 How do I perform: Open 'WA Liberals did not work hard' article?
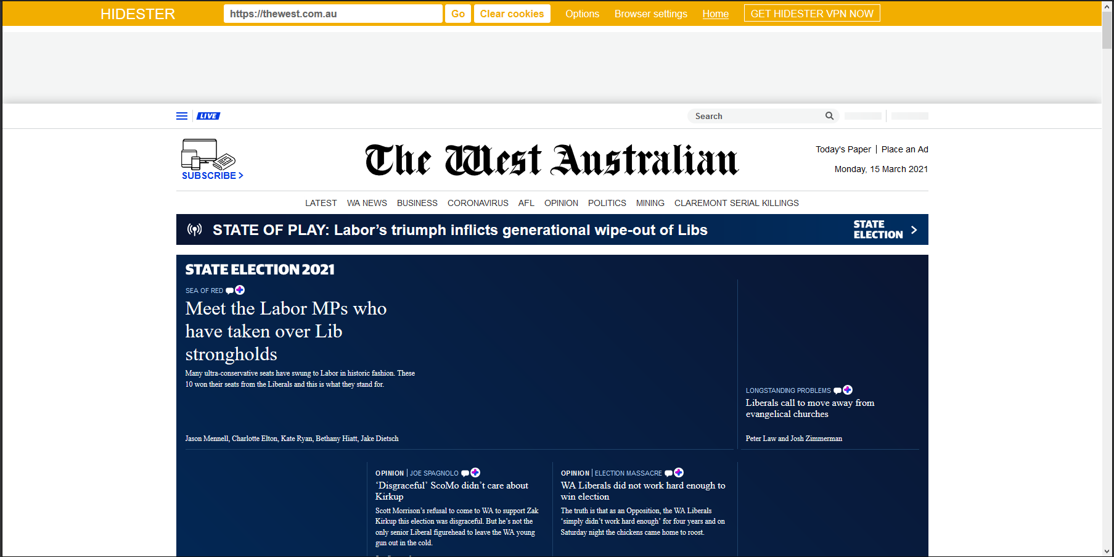(x=642, y=491)
